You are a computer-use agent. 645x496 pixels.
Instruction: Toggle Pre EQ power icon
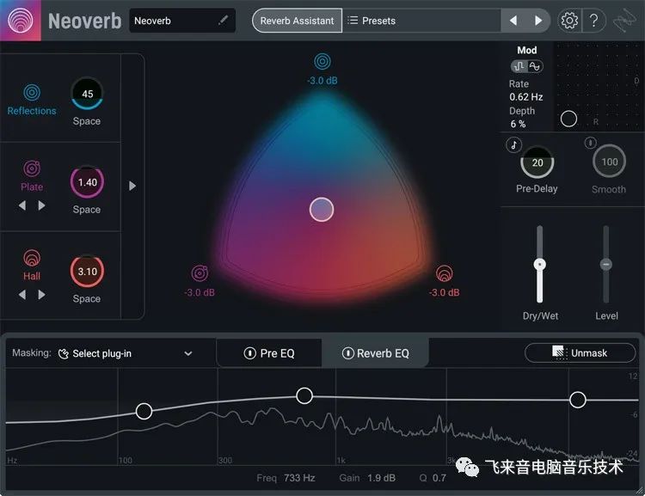click(x=249, y=353)
